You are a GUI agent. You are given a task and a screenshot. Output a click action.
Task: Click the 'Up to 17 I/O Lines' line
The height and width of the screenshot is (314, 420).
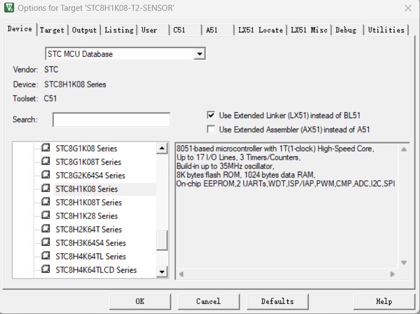click(x=239, y=158)
